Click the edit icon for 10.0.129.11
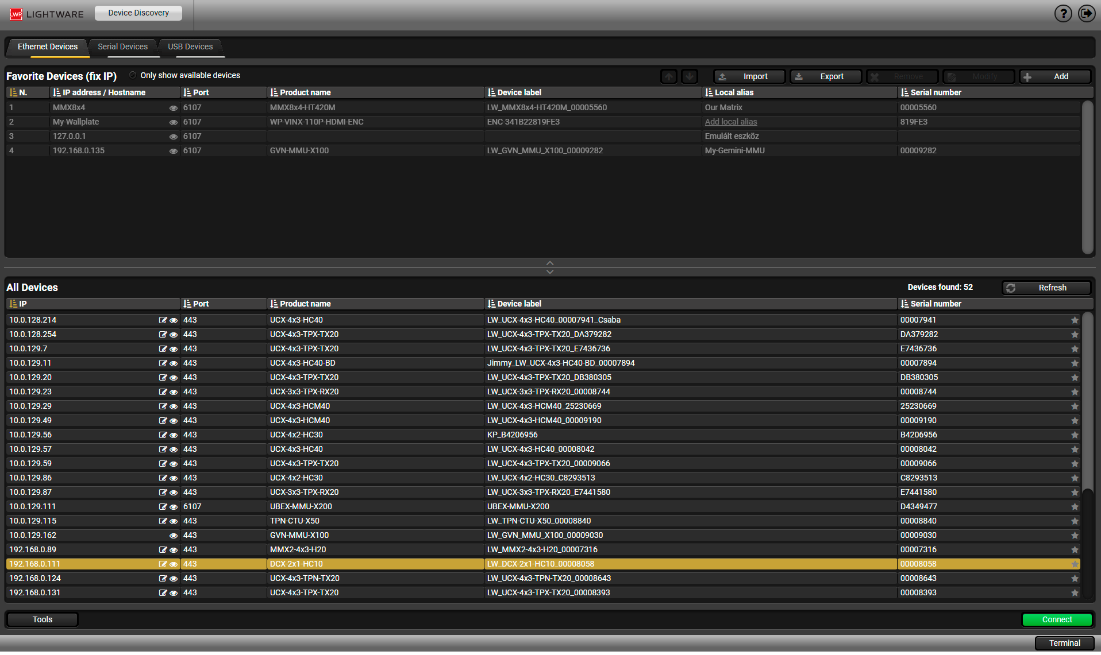The image size is (1101, 655). 163,363
